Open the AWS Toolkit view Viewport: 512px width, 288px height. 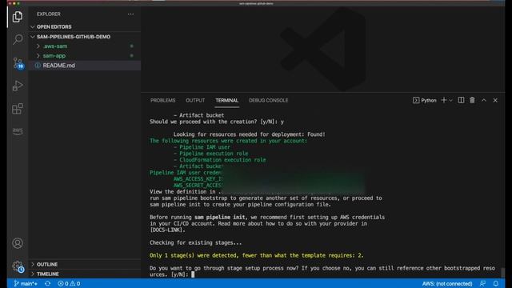(18, 131)
